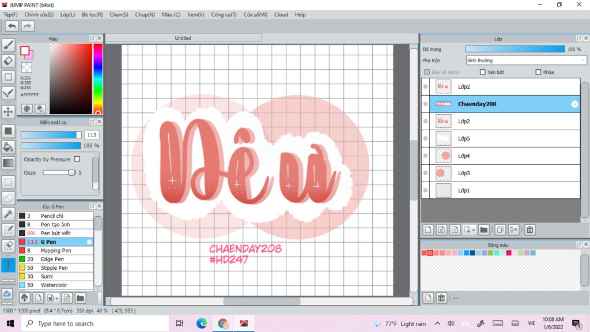Click the delete layer trash icon
This screenshot has width=590, height=332.
click(x=530, y=229)
